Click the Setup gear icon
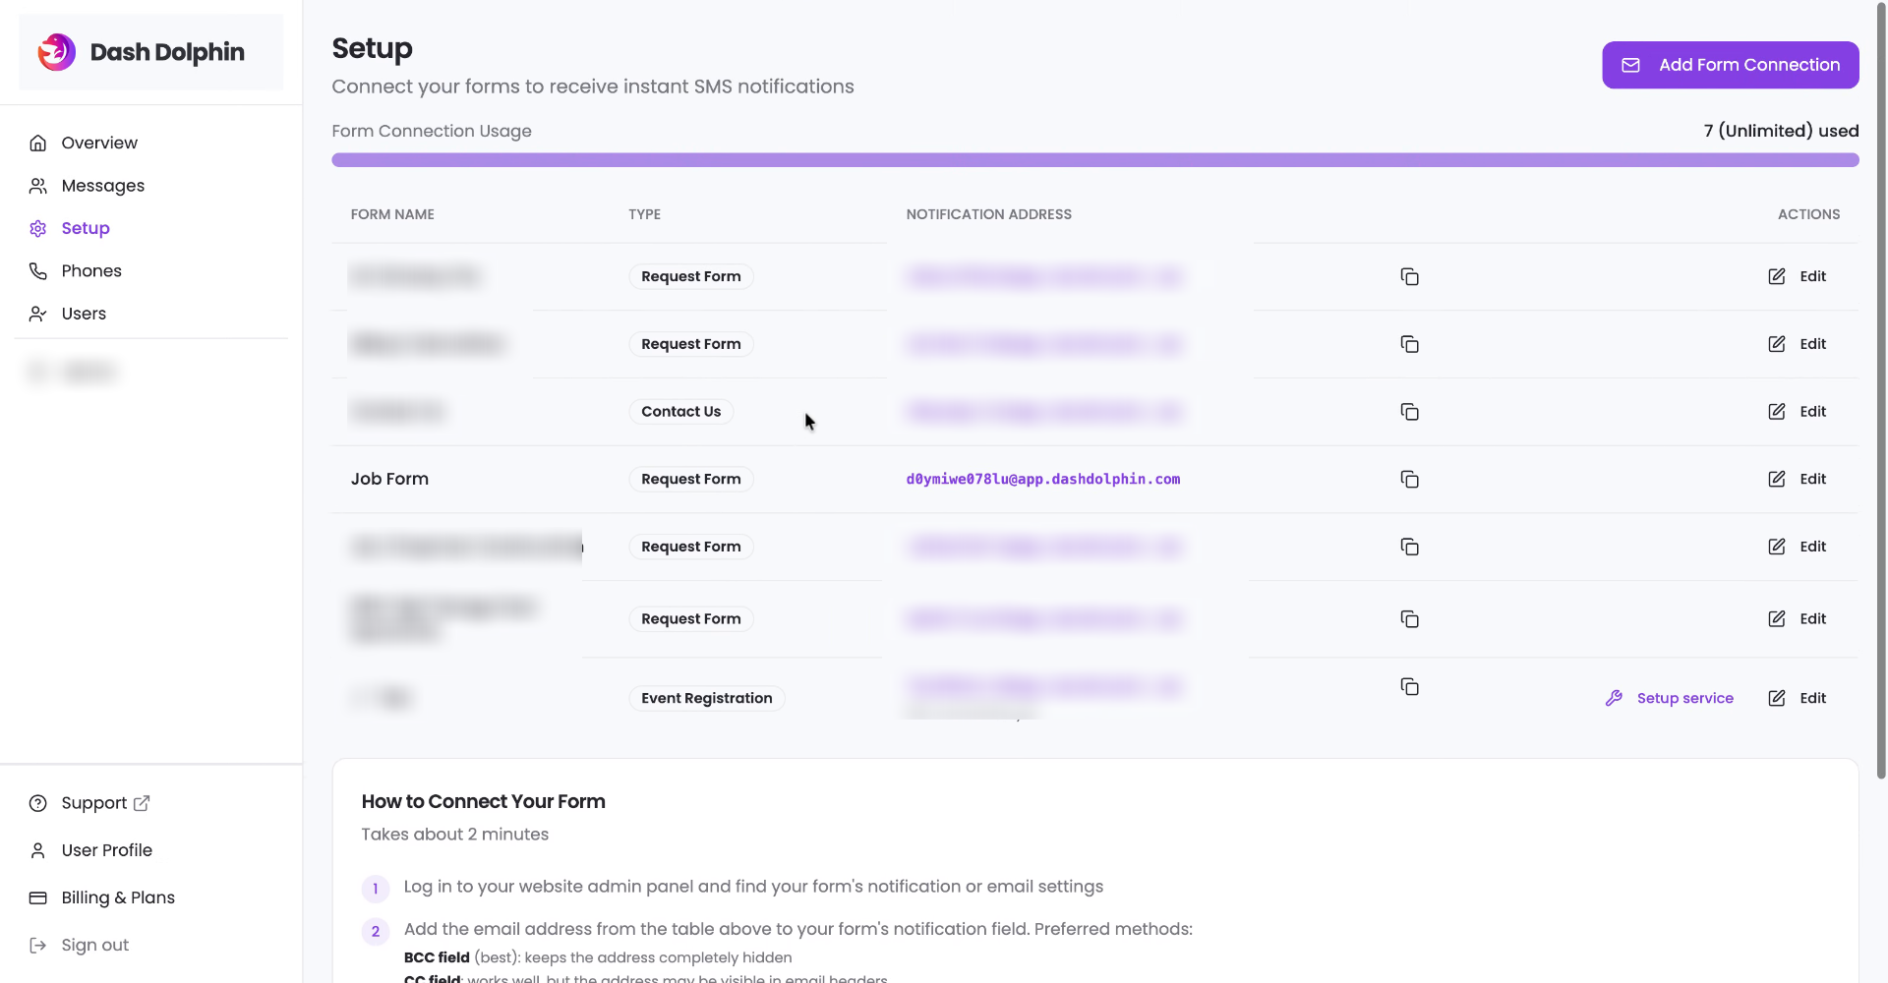Screen dimensions: 1888x983 pos(38,228)
